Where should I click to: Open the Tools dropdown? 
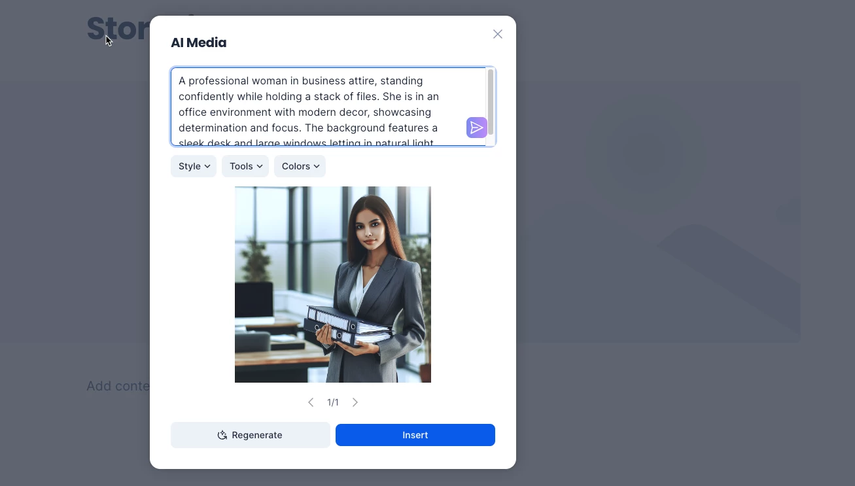245,166
